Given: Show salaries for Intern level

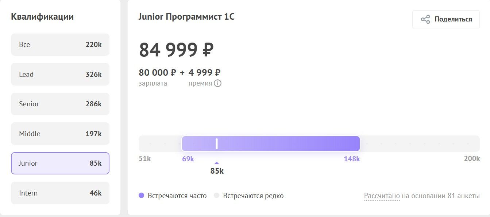Looking at the screenshot, I should (60, 193).
